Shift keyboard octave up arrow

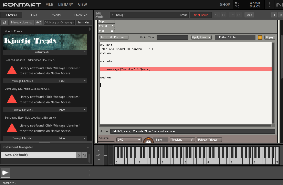pos(98,151)
